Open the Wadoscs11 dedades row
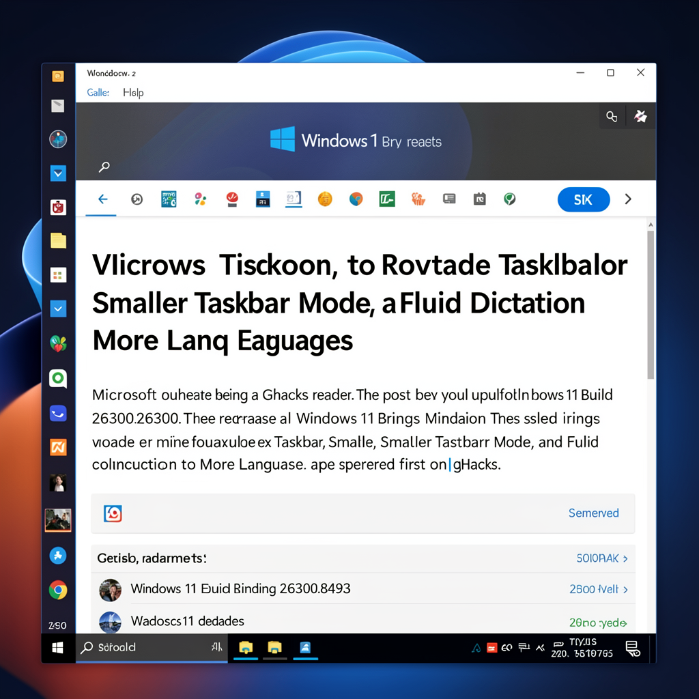This screenshot has width=699, height=699. coord(363,620)
